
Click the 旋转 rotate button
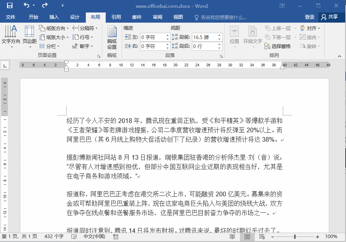(x=310, y=46)
